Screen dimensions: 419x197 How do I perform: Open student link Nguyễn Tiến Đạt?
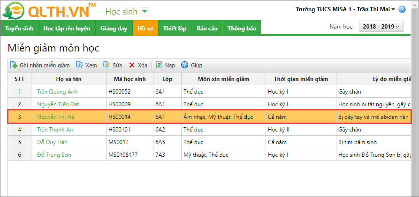(x=58, y=104)
